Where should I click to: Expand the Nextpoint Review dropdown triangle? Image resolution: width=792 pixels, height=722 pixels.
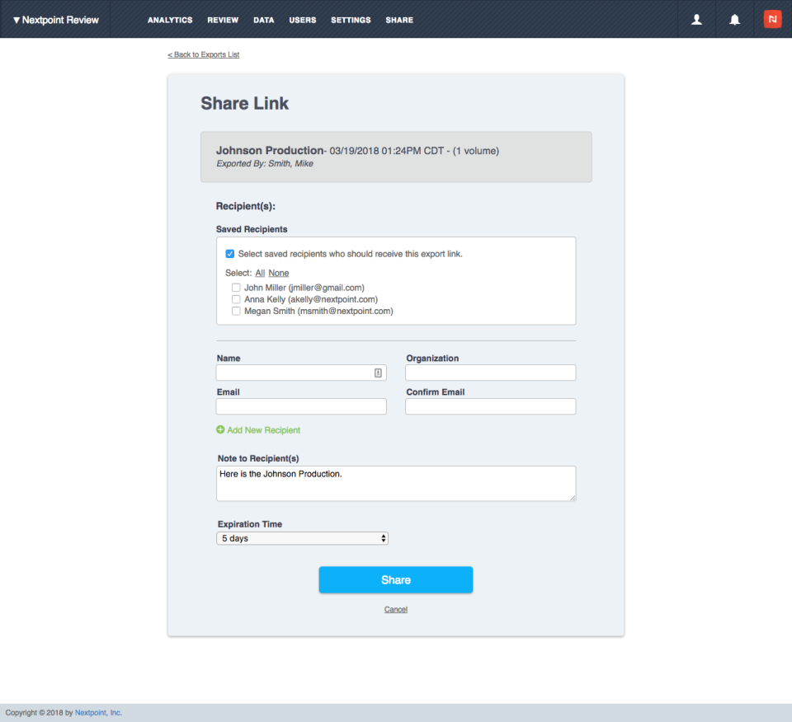tap(16, 20)
